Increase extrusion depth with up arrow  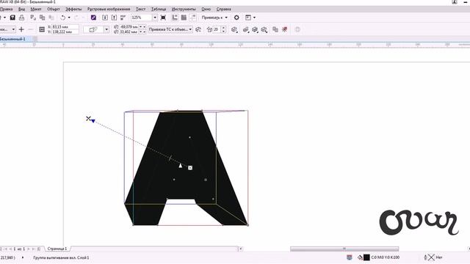pyautogui.click(x=223, y=28)
